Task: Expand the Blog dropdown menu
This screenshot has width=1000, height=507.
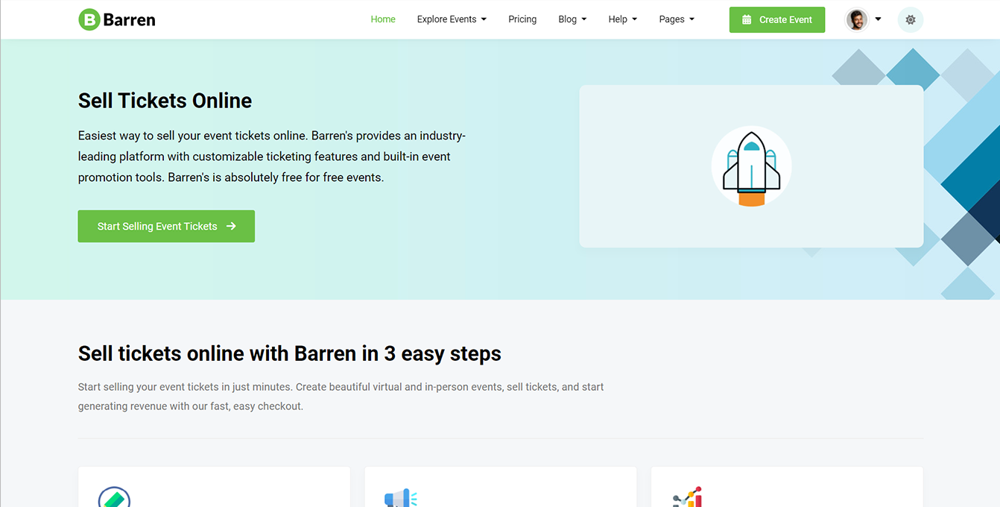Action: tap(572, 19)
